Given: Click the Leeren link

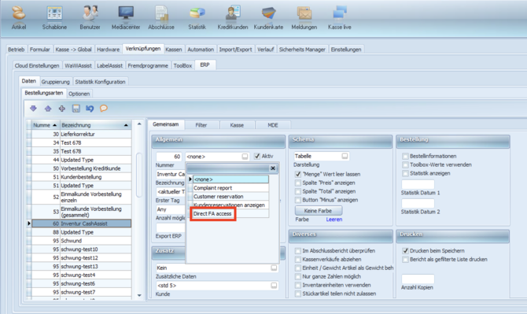Looking at the screenshot, I should click(x=334, y=220).
